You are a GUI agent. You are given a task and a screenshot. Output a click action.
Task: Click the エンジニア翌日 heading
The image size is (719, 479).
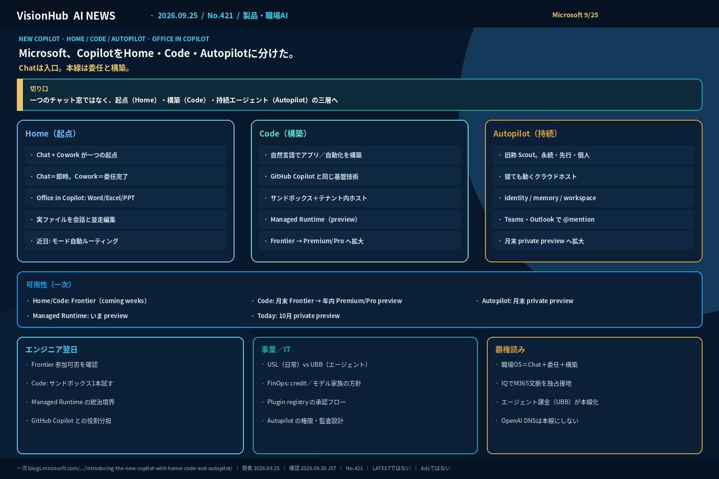point(51,349)
